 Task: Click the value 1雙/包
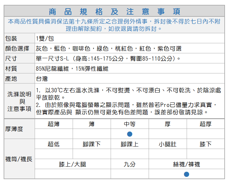pyautogui.click(x=45, y=38)
